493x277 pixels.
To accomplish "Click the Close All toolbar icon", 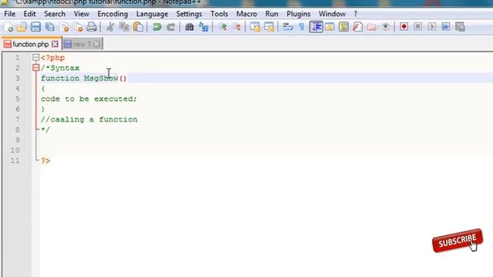I will [x=78, y=27].
